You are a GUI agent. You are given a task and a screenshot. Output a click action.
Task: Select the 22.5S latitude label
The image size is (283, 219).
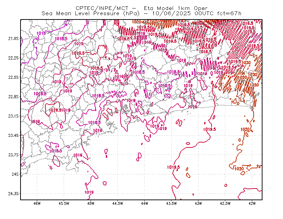[x=13, y=77]
